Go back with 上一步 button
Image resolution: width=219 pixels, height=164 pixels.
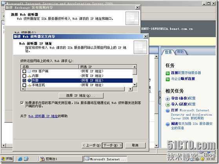point(91,145)
